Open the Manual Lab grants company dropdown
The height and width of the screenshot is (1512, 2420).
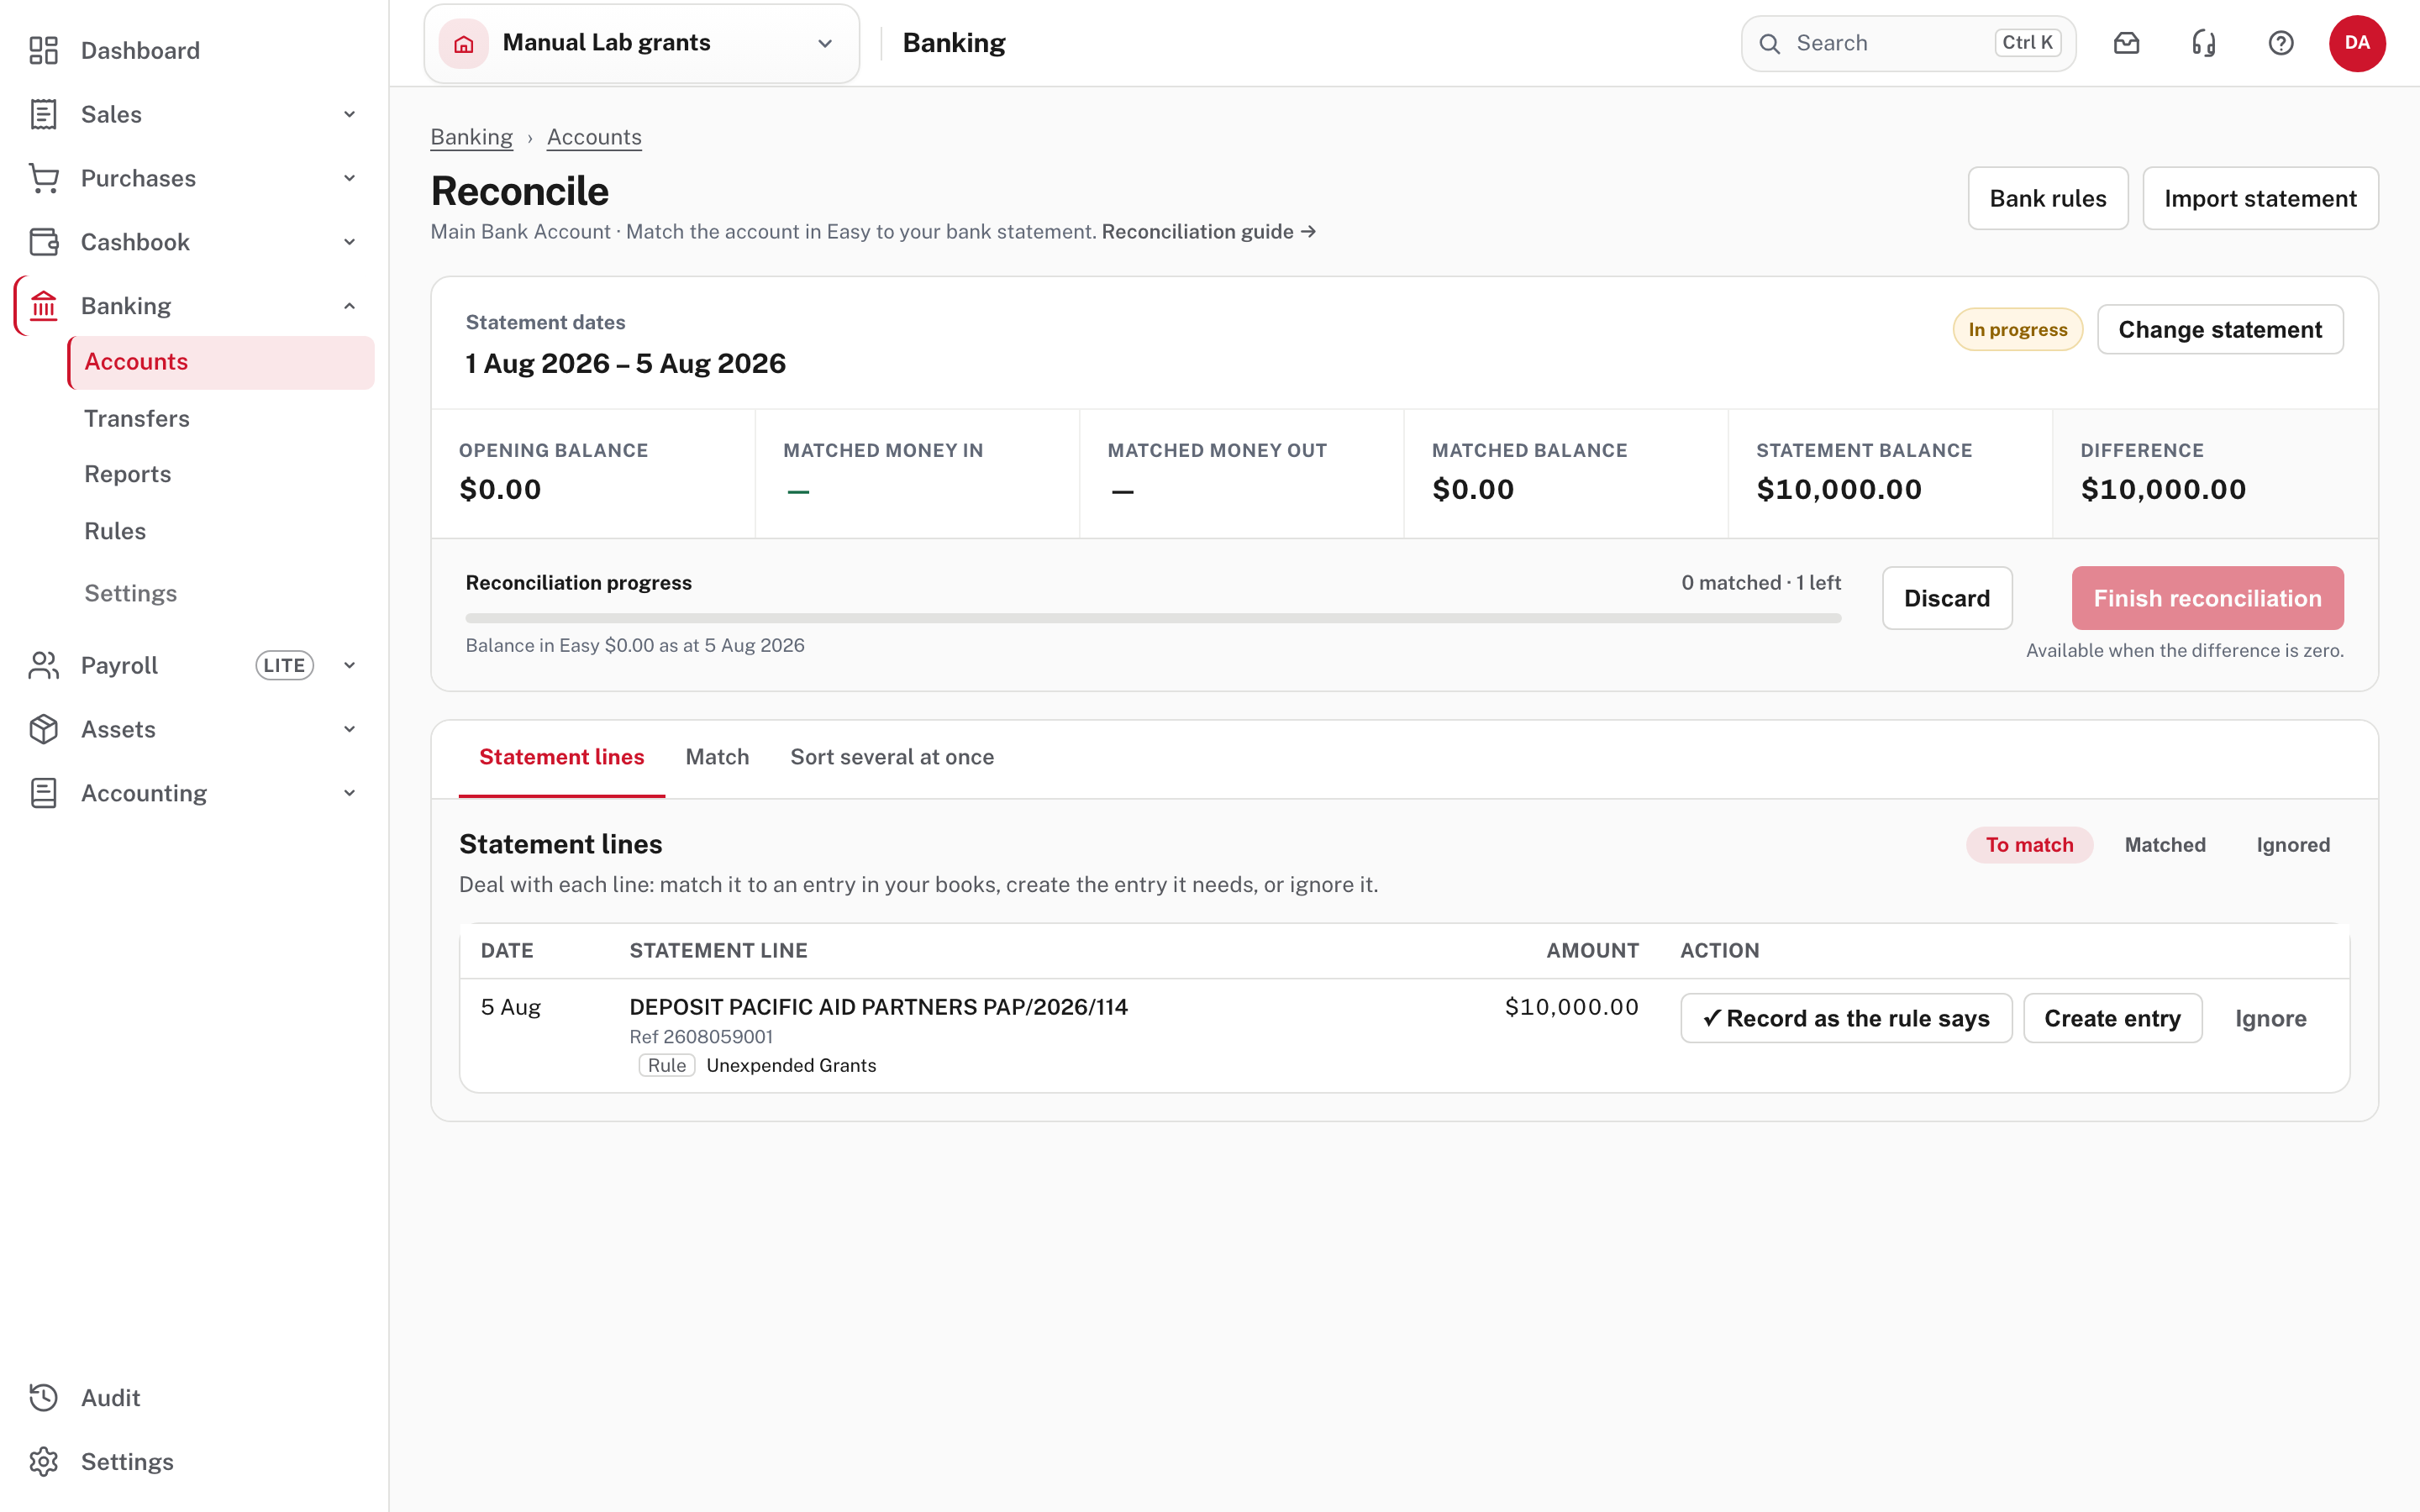(x=642, y=43)
